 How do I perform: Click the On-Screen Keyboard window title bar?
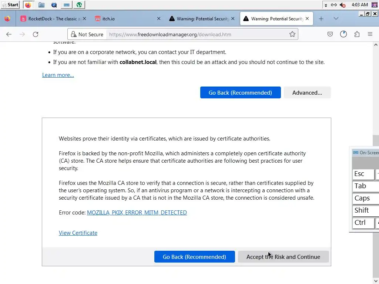pos(365,153)
